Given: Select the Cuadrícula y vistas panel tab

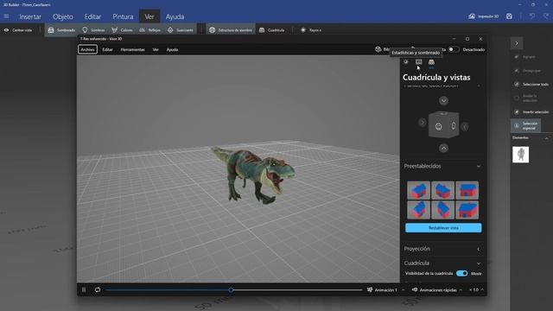Looking at the screenshot, I should point(431,62).
